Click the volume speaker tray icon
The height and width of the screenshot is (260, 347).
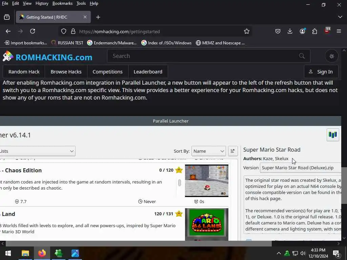click(x=303, y=253)
